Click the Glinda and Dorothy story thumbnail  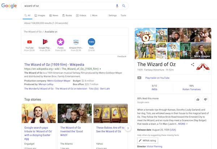(x=75, y=113)
